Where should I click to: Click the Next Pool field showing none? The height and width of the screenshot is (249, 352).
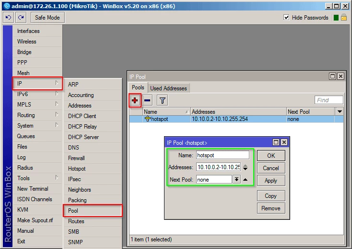click(214, 179)
